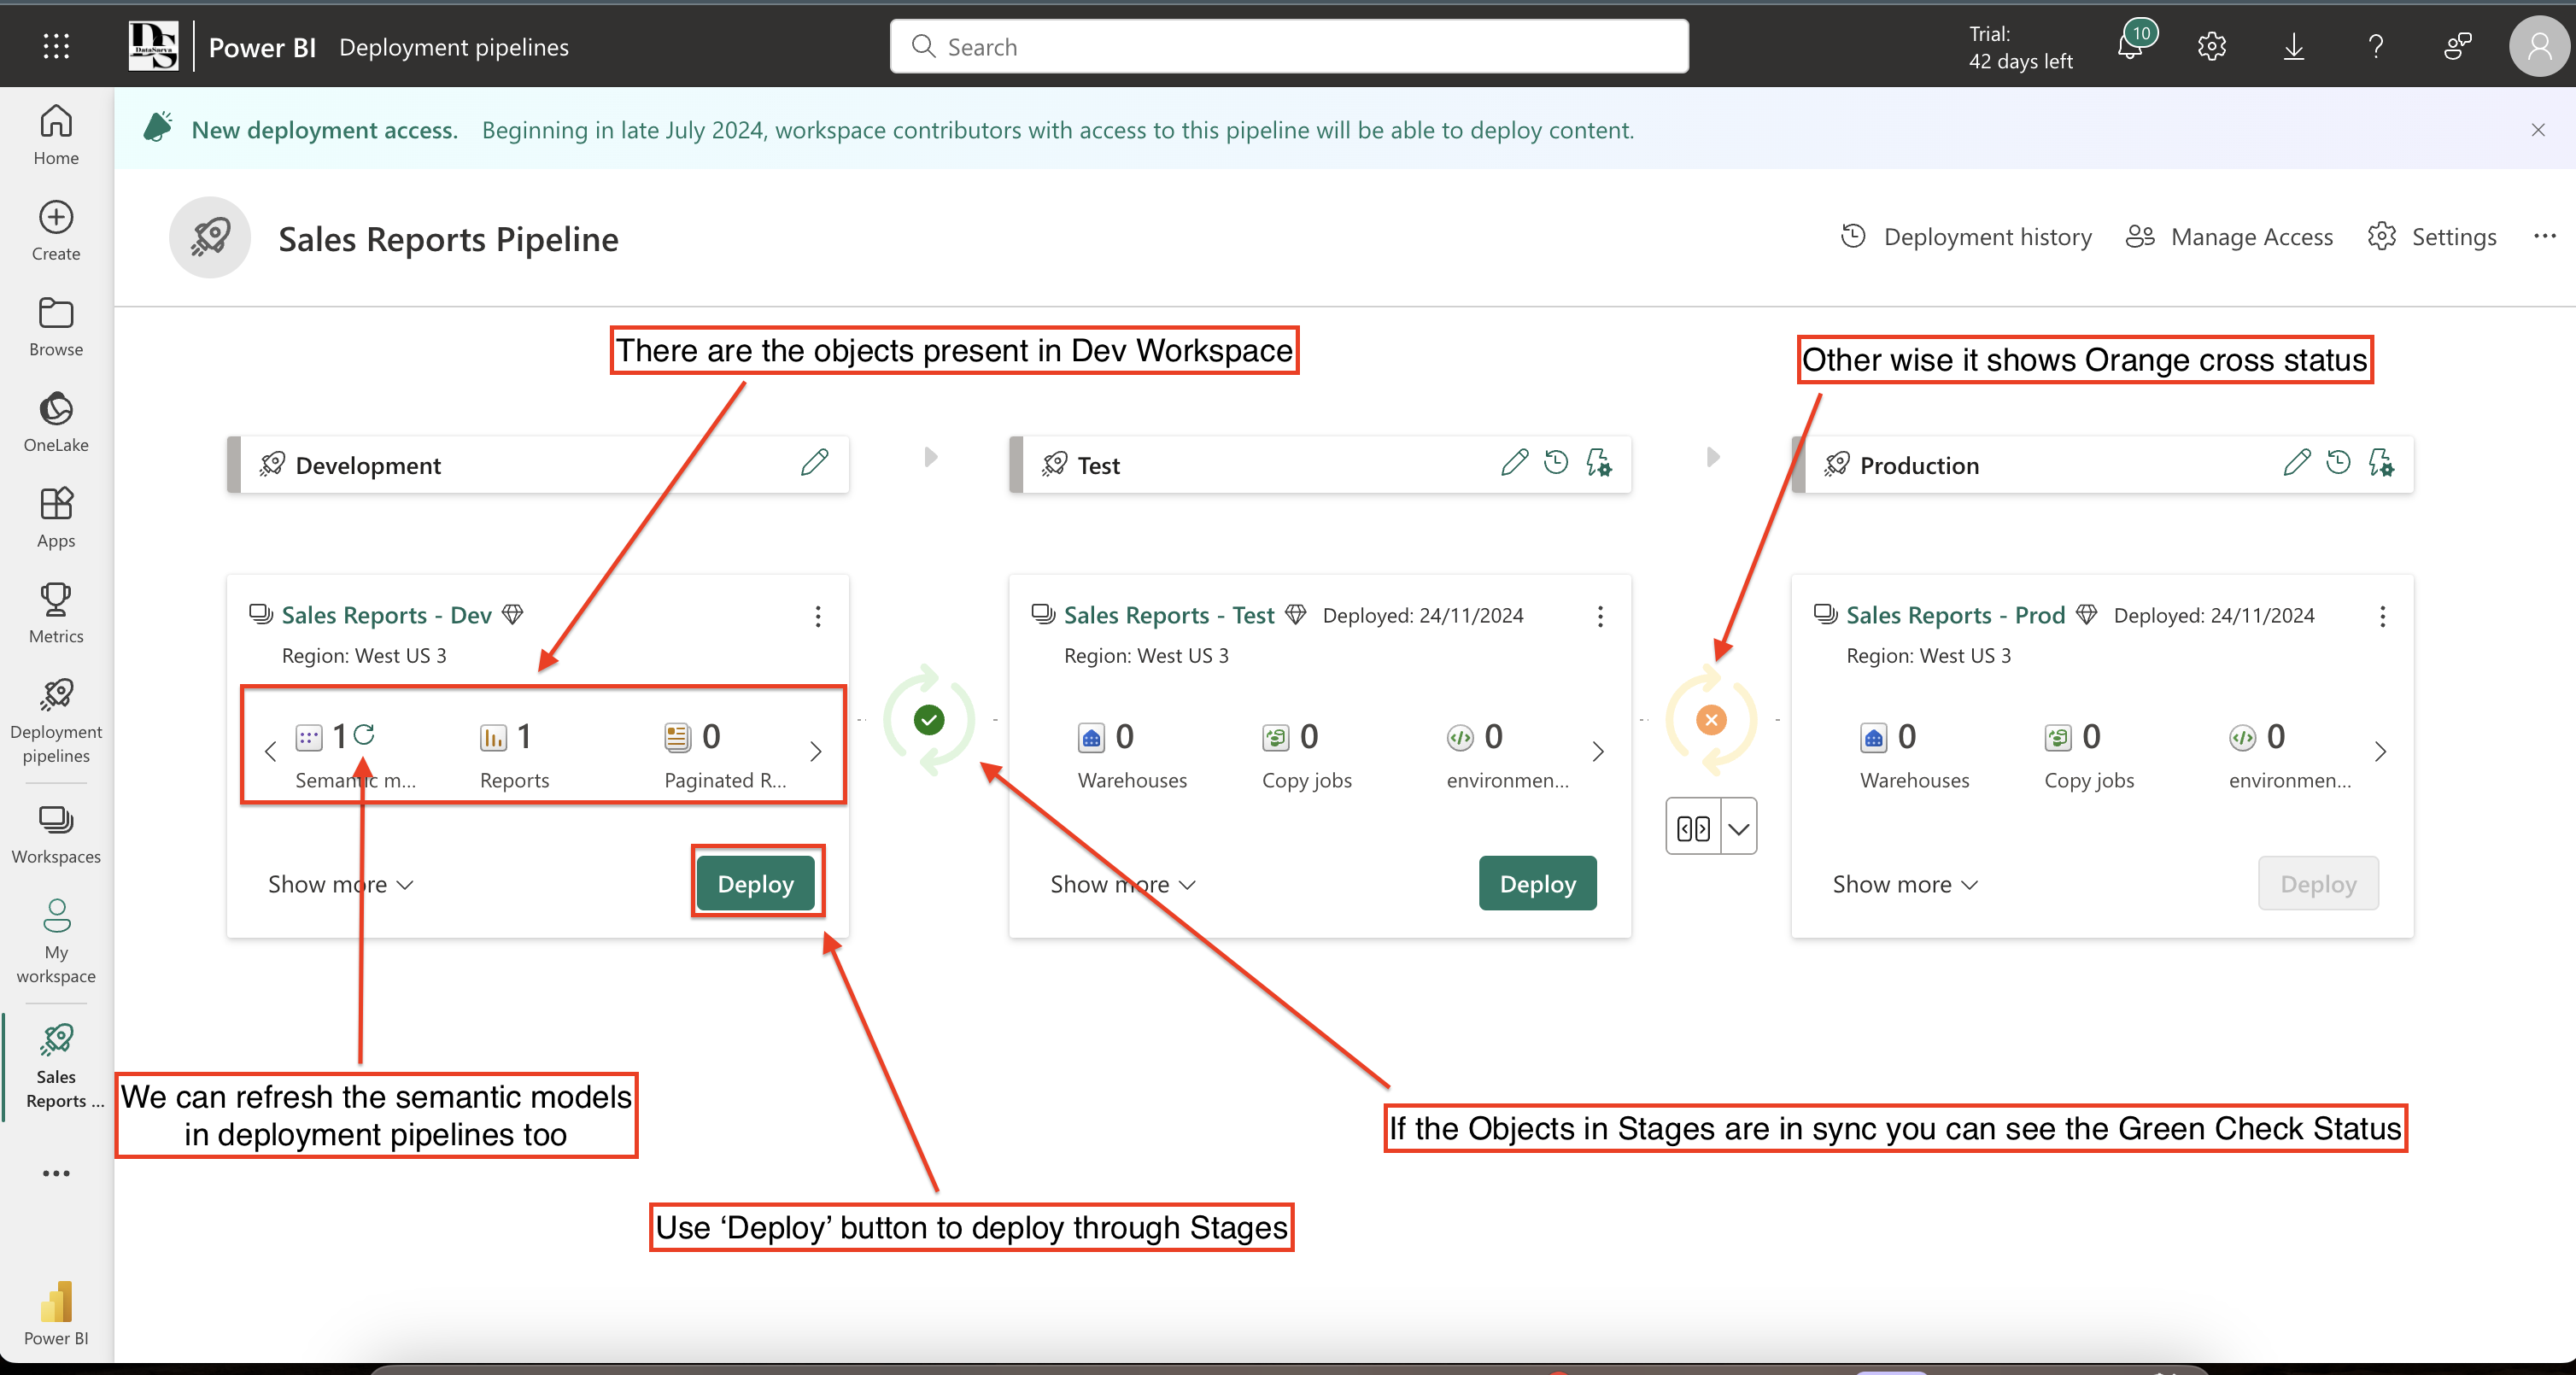This screenshot has height=1375, width=2576.
Task: Open Deployment history
Action: pyautogui.click(x=1966, y=237)
